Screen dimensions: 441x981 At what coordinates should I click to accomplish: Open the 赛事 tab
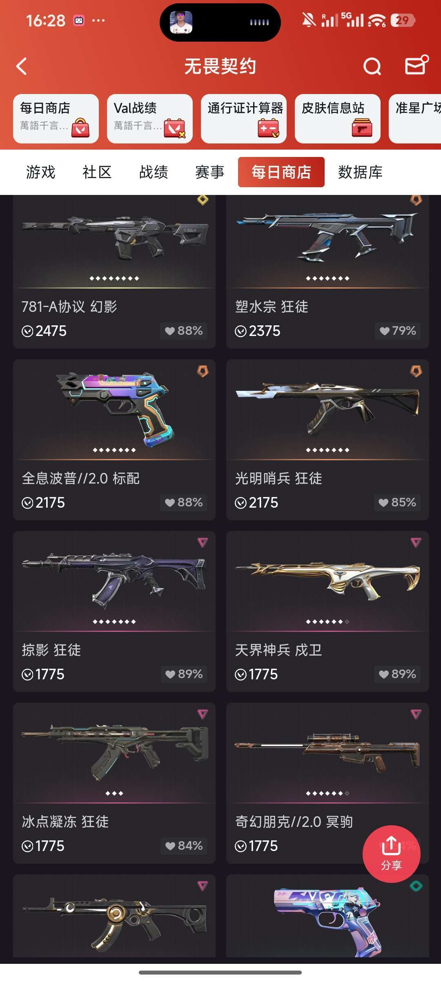(x=209, y=172)
